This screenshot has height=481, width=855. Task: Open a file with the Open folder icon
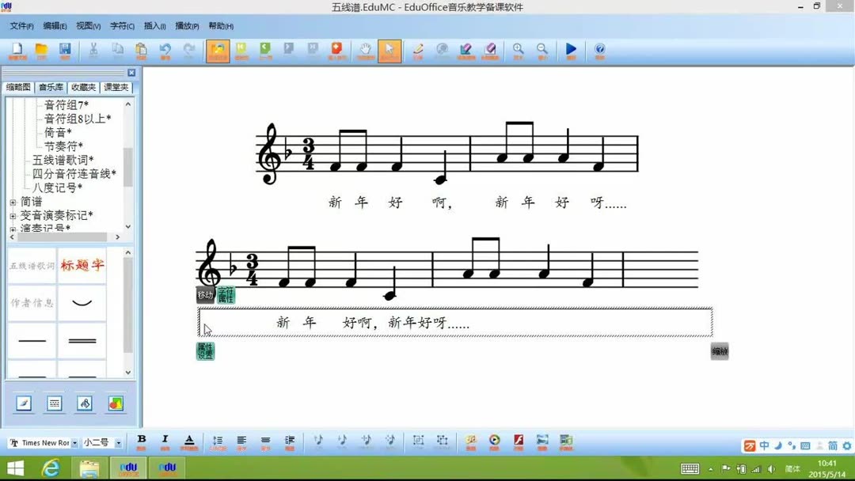(40, 51)
